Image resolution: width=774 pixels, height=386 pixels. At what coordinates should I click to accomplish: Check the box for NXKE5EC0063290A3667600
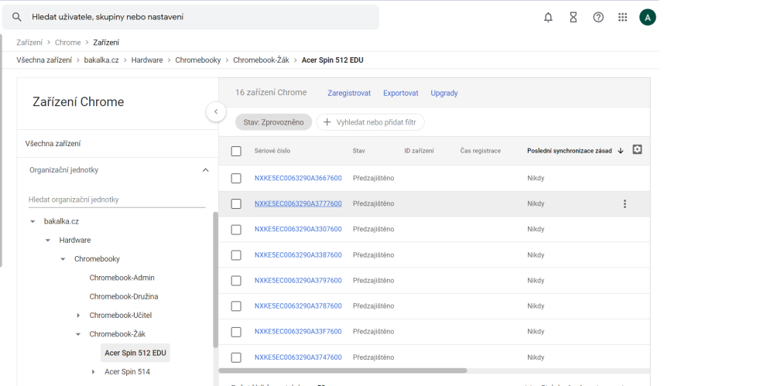(236, 178)
